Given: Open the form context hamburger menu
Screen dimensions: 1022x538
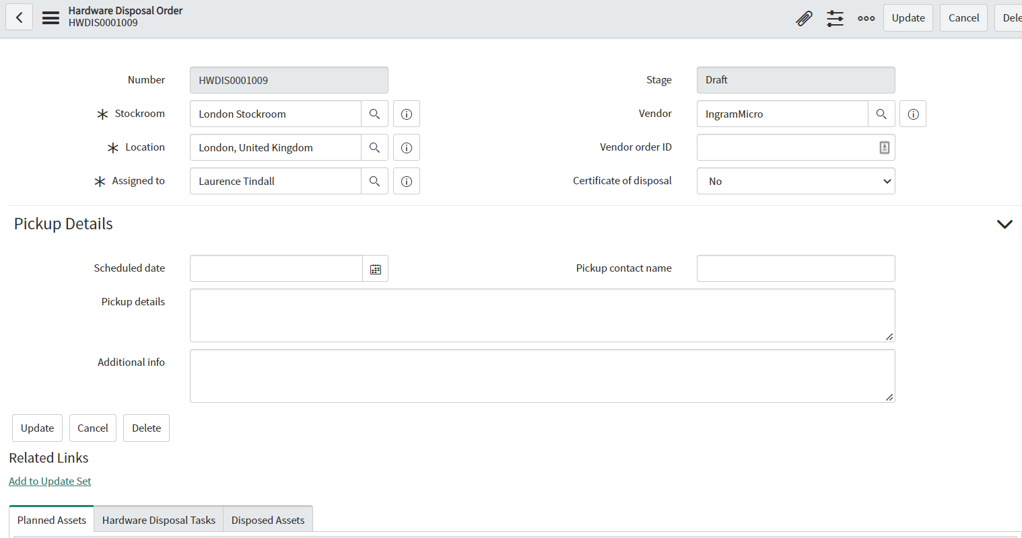Looking at the screenshot, I should (50, 17).
